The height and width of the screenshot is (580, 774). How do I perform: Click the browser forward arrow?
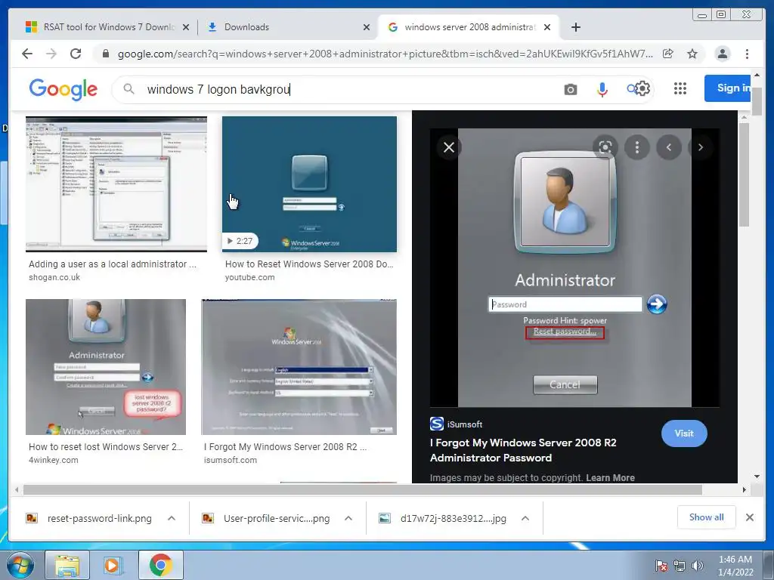(51, 54)
